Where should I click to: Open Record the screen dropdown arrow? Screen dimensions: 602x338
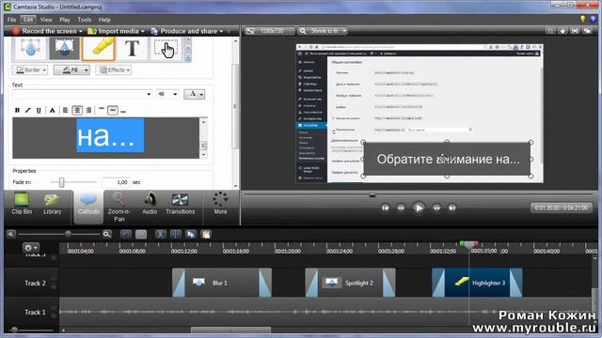point(80,31)
